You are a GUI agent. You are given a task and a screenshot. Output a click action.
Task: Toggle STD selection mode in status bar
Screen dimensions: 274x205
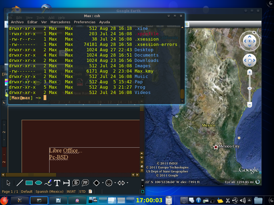pyautogui.click(x=82, y=192)
